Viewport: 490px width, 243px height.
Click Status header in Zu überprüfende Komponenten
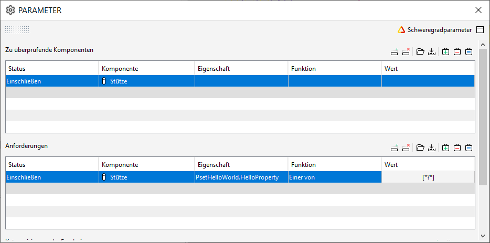pyautogui.click(x=52, y=68)
